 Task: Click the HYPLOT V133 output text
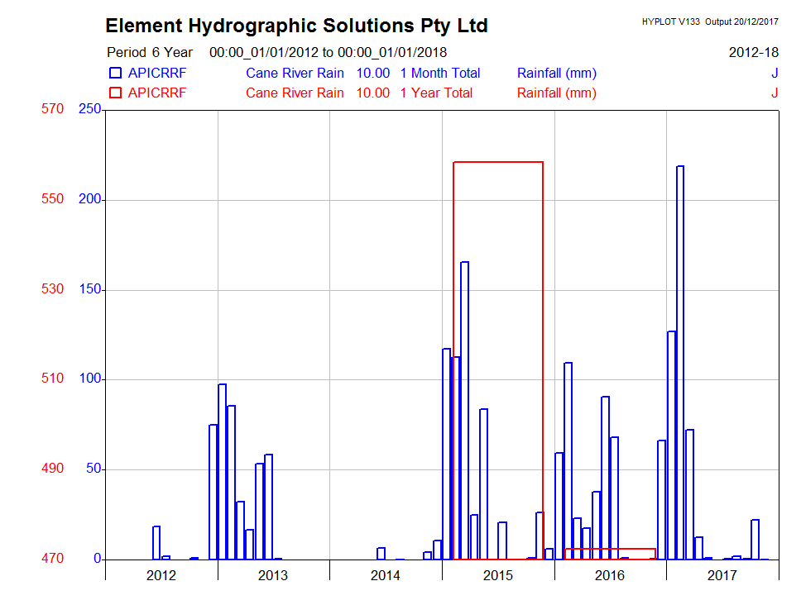[710, 21]
